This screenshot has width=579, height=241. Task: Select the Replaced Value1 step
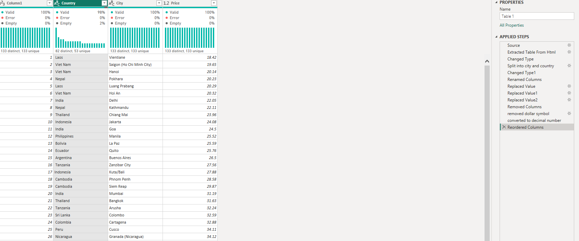[x=537, y=93]
